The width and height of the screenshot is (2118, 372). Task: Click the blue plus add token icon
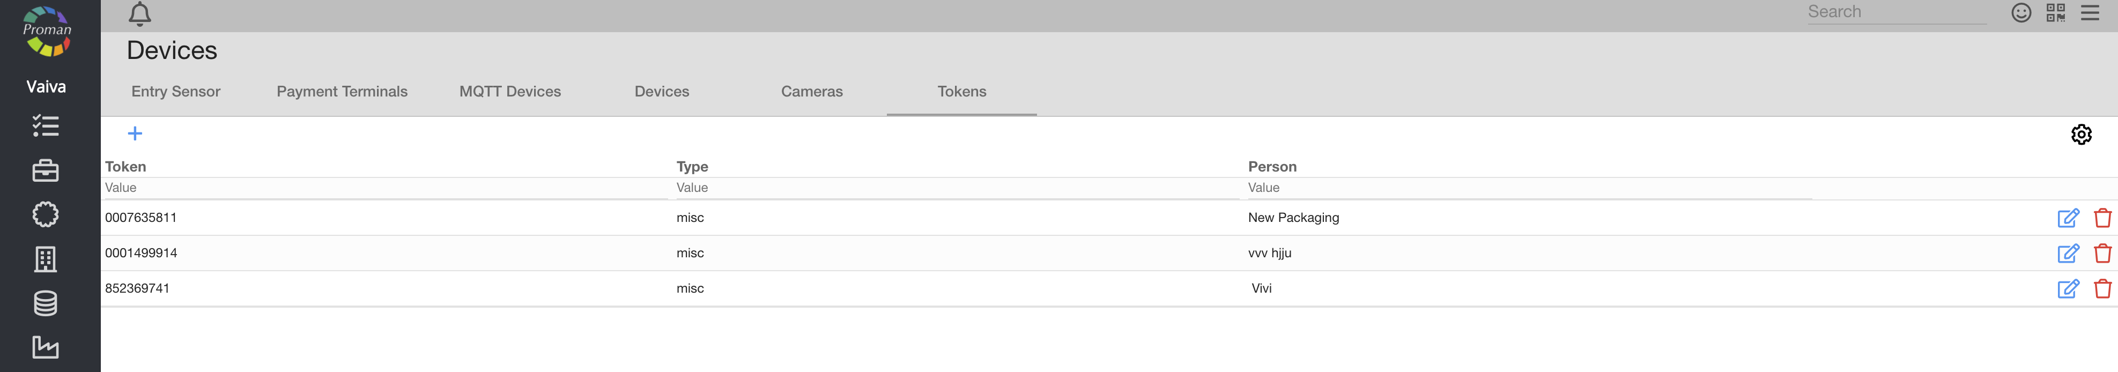tap(135, 133)
